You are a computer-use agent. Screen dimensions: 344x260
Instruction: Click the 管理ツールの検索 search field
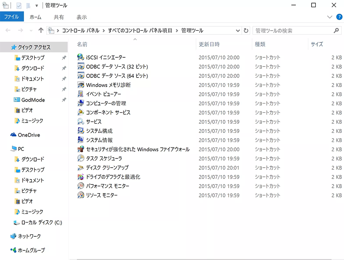coord(292,31)
